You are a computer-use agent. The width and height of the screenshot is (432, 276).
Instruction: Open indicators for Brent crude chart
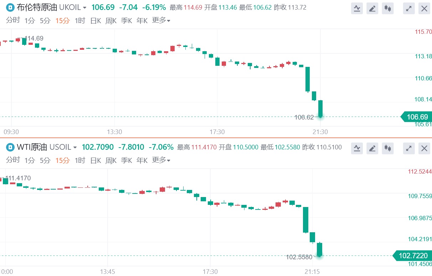(357, 9)
